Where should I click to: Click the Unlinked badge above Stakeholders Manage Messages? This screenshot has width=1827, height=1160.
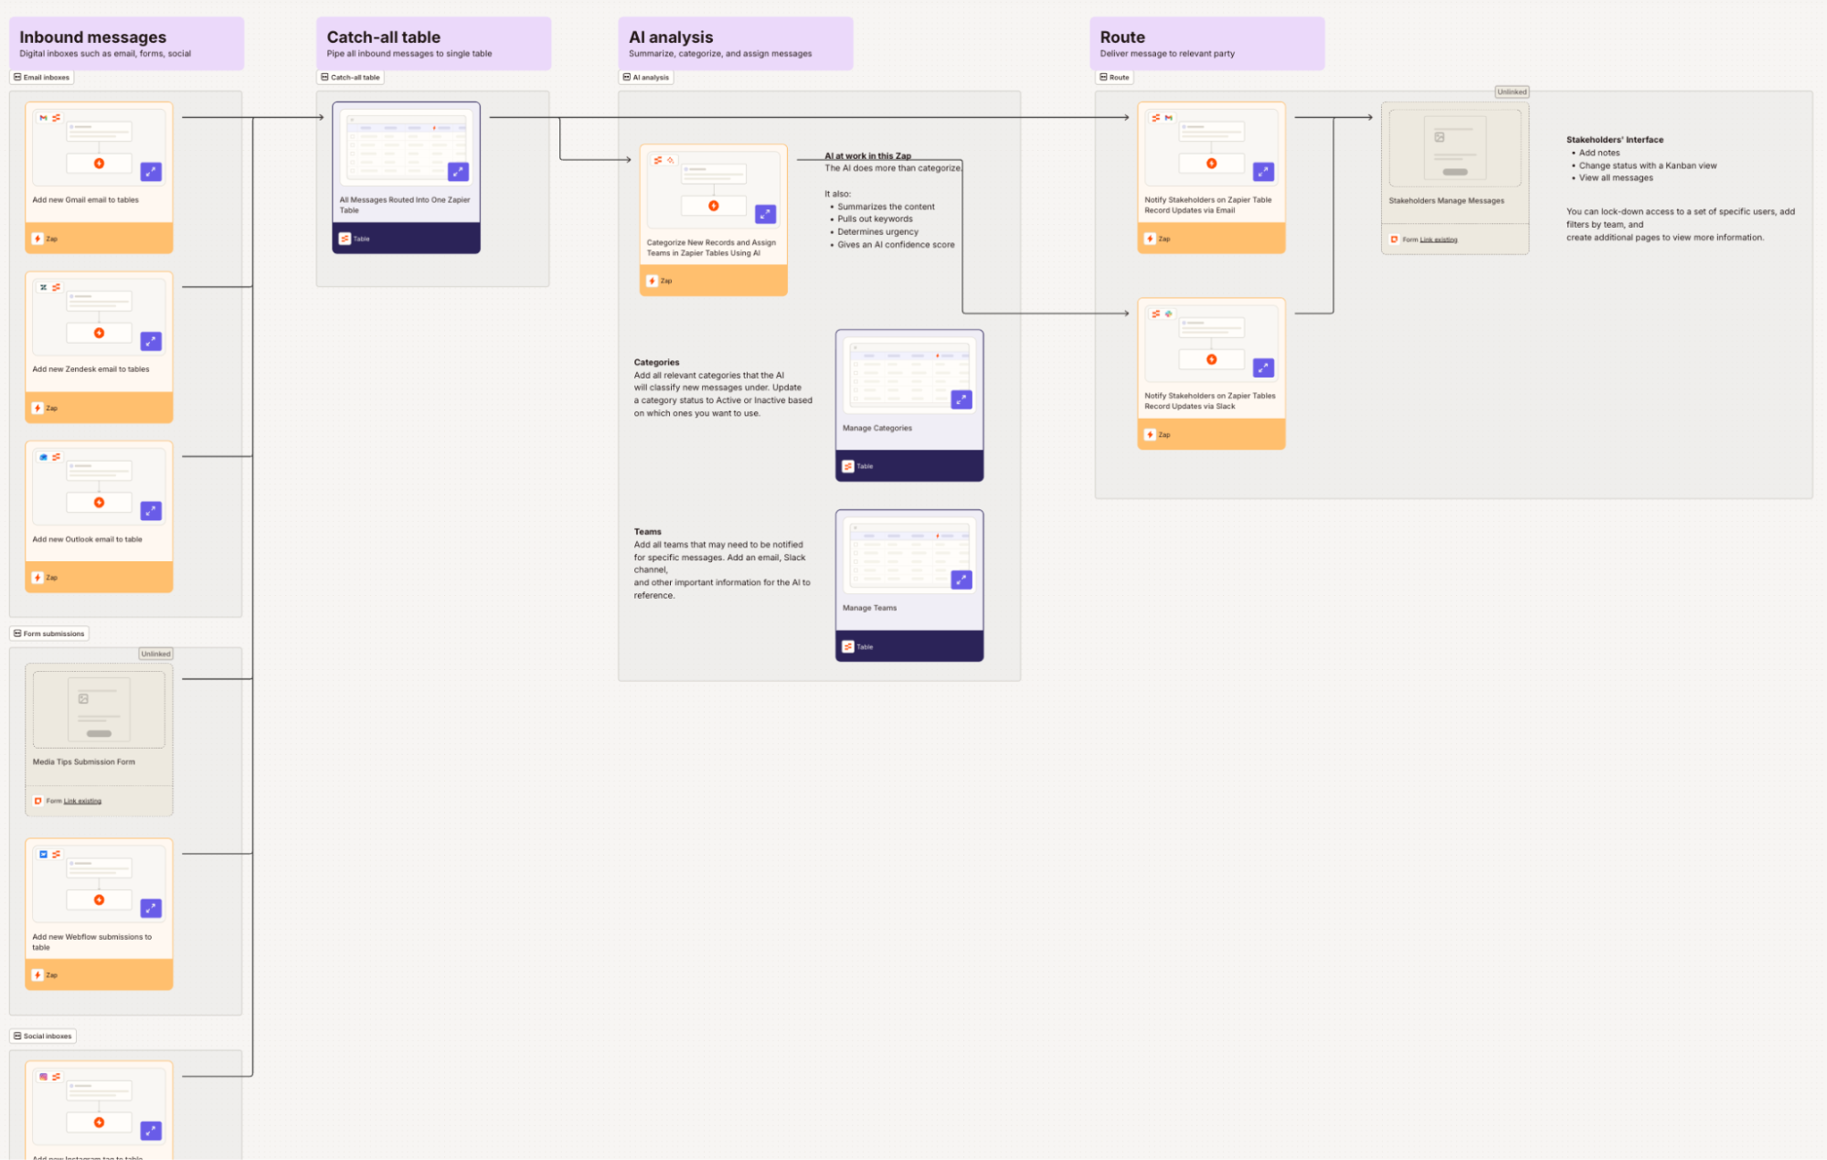(1513, 91)
